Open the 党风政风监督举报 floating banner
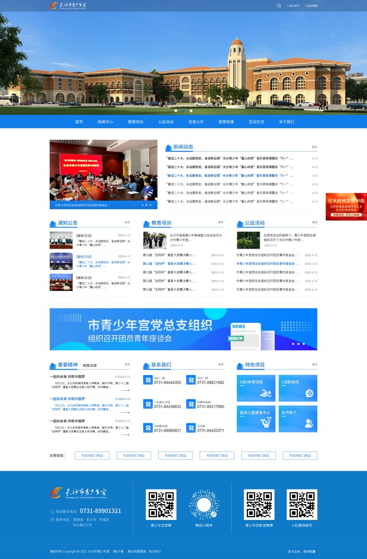Screen dimensions: 367x559 click(346, 207)
